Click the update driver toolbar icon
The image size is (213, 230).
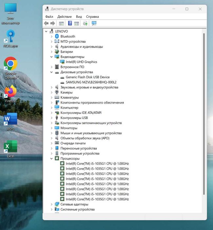[85, 23]
